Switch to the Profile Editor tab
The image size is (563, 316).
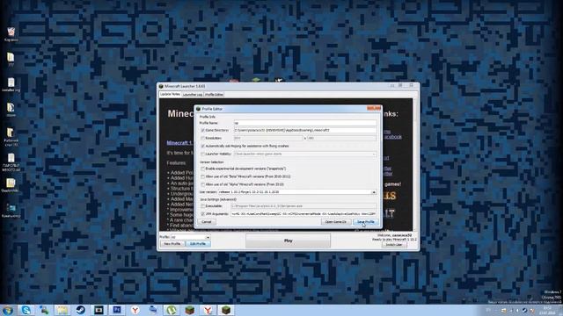214,95
